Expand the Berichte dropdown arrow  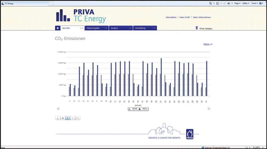82,28
